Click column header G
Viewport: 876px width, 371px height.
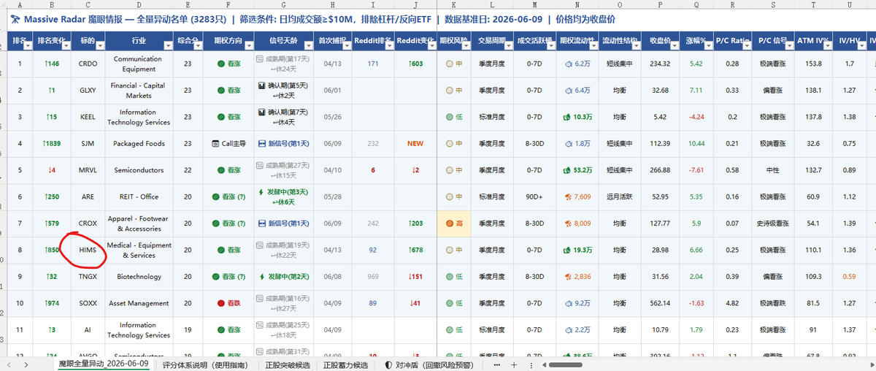tap(284, 4)
